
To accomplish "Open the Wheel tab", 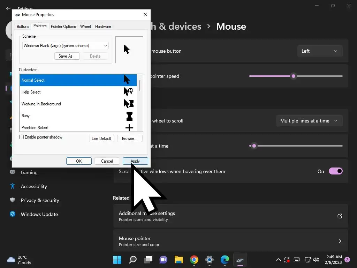I will tap(85, 27).
